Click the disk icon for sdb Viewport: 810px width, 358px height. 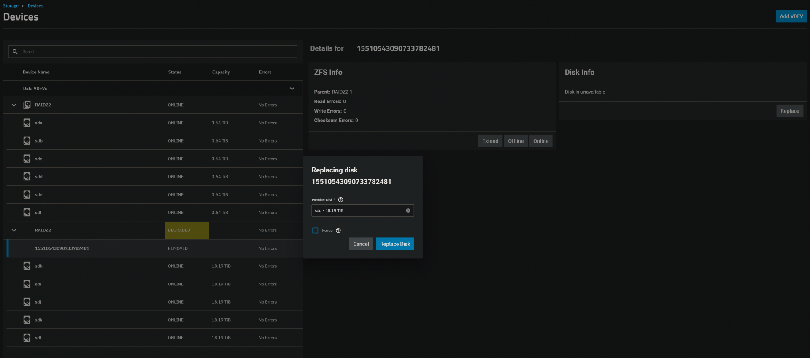(x=27, y=140)
